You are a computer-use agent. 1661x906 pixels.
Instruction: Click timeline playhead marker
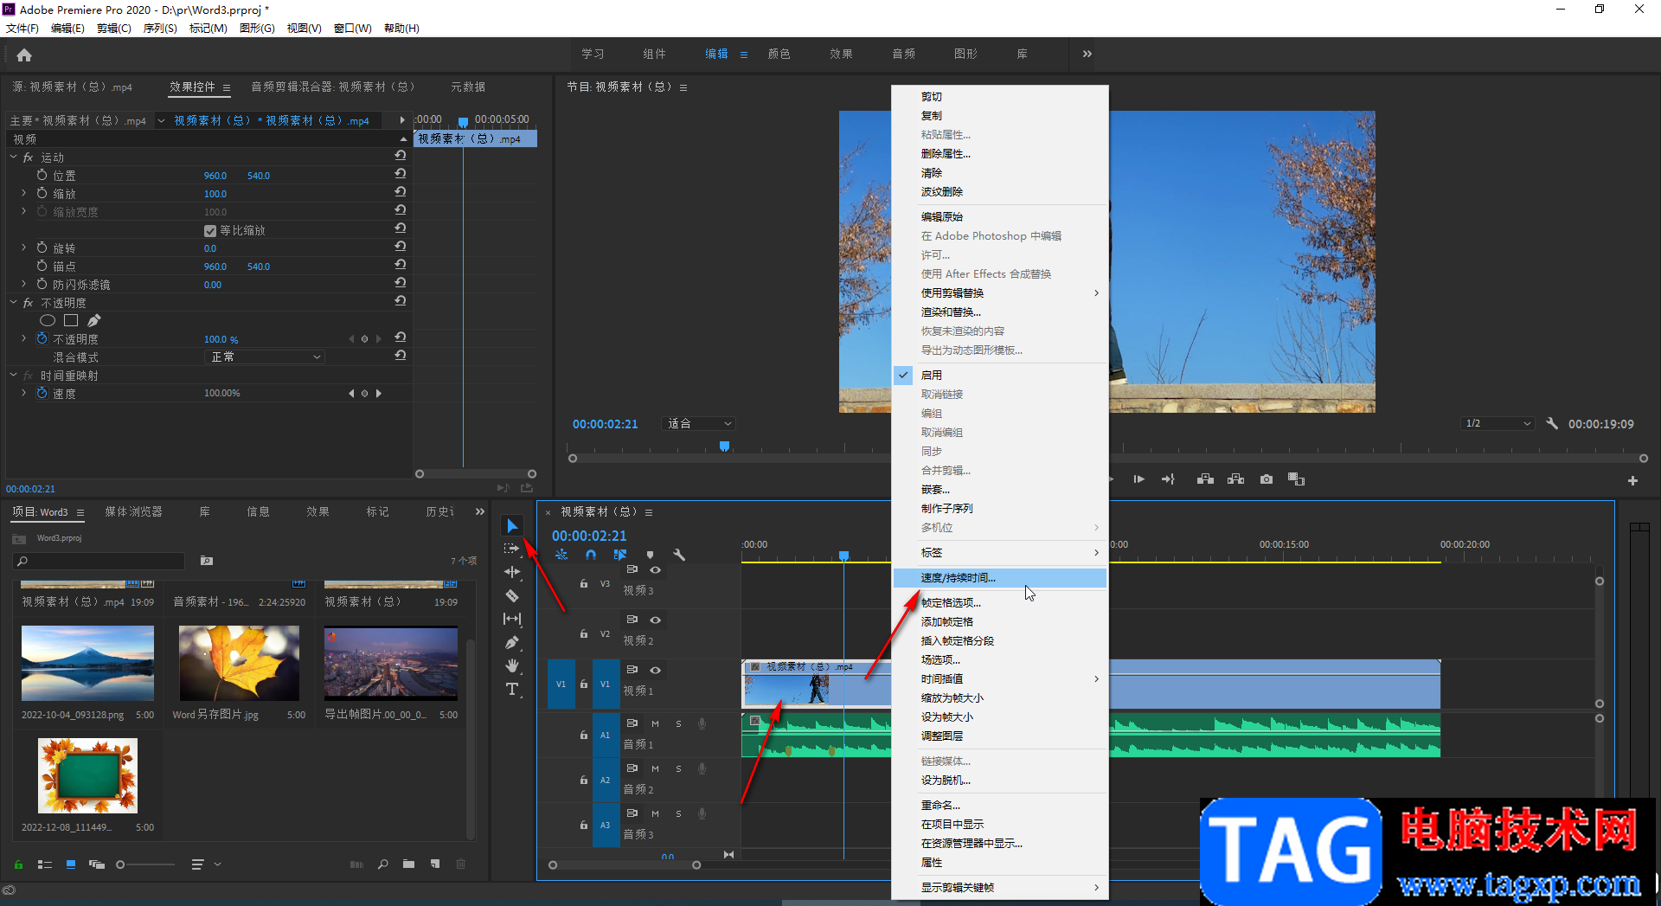[x=844, y=556]
